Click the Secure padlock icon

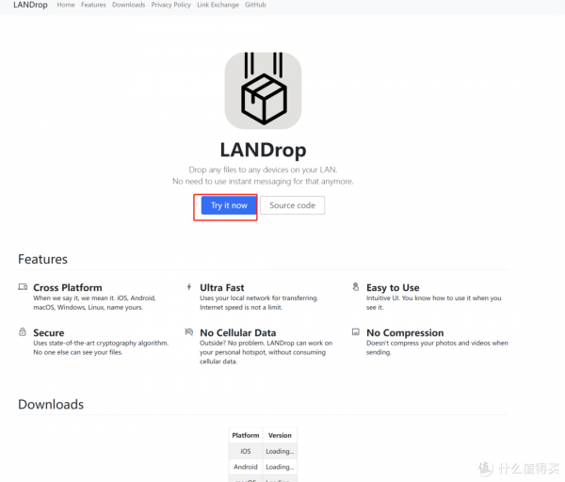click(x=23, y=332)
